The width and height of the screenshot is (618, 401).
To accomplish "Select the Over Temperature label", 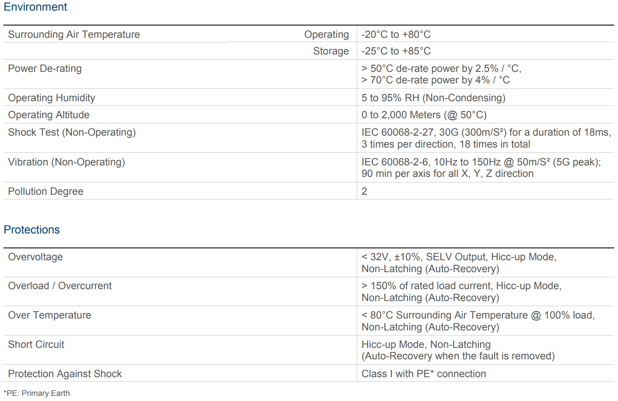I will tap(50, 315).
